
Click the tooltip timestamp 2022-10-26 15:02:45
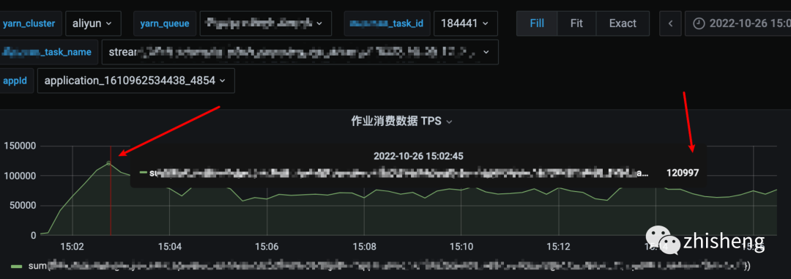point(418,157)
